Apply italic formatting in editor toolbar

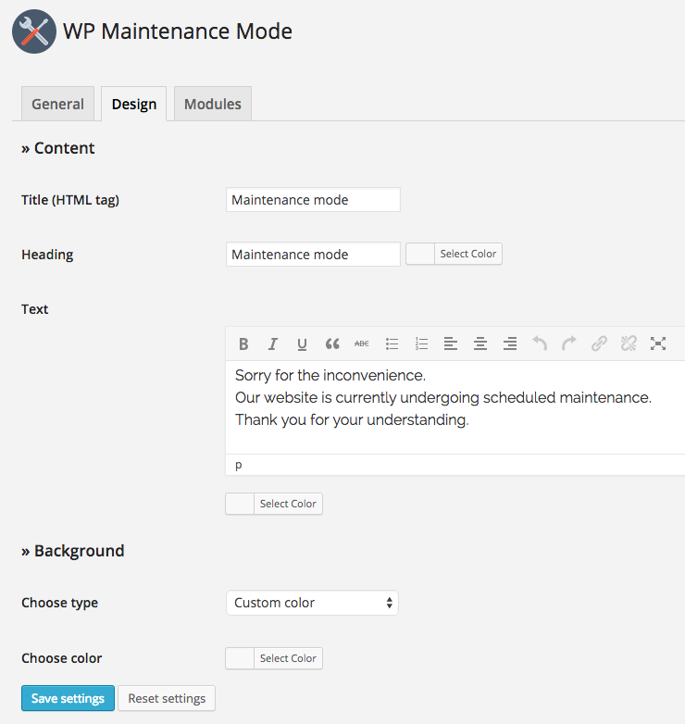point(273,343)
